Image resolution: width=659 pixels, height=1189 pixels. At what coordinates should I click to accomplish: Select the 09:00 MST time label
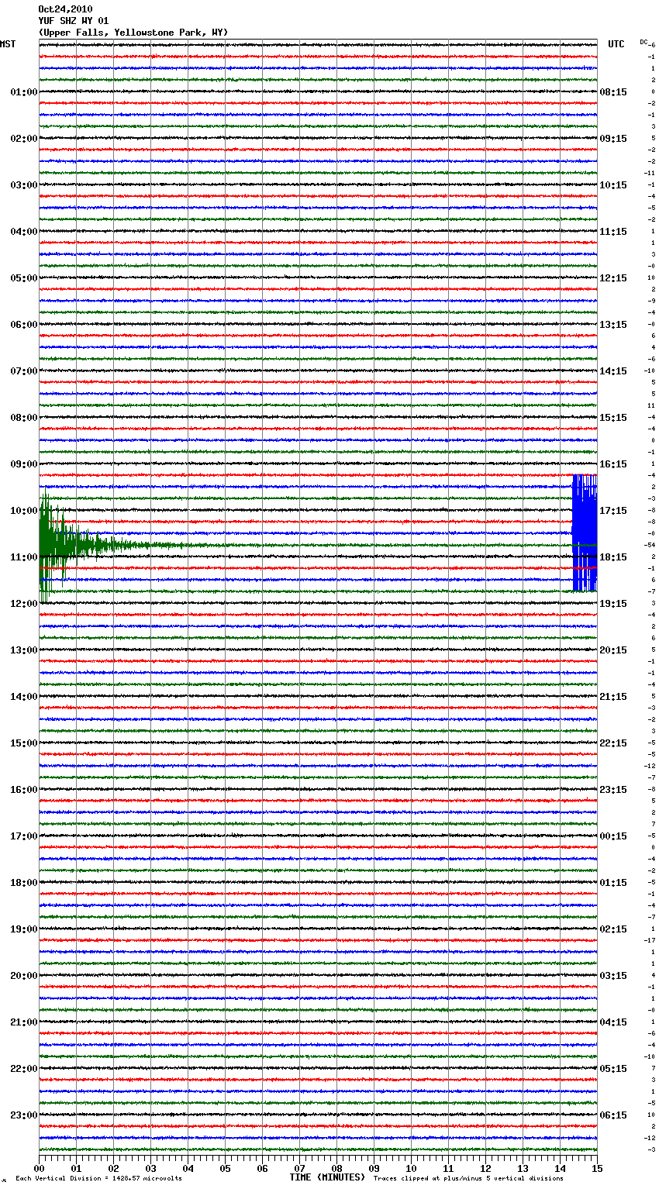pyautogui.click(x=24, y=464)
